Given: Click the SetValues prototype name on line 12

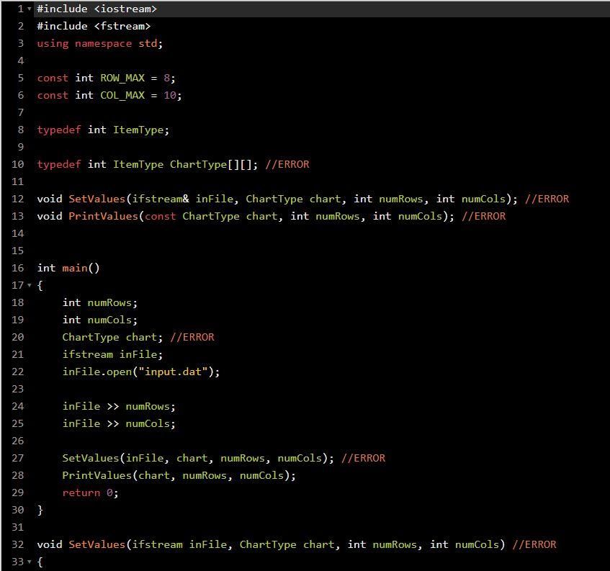Looking at the screenshot, I should pyautogui.click(x=97, y=199).
